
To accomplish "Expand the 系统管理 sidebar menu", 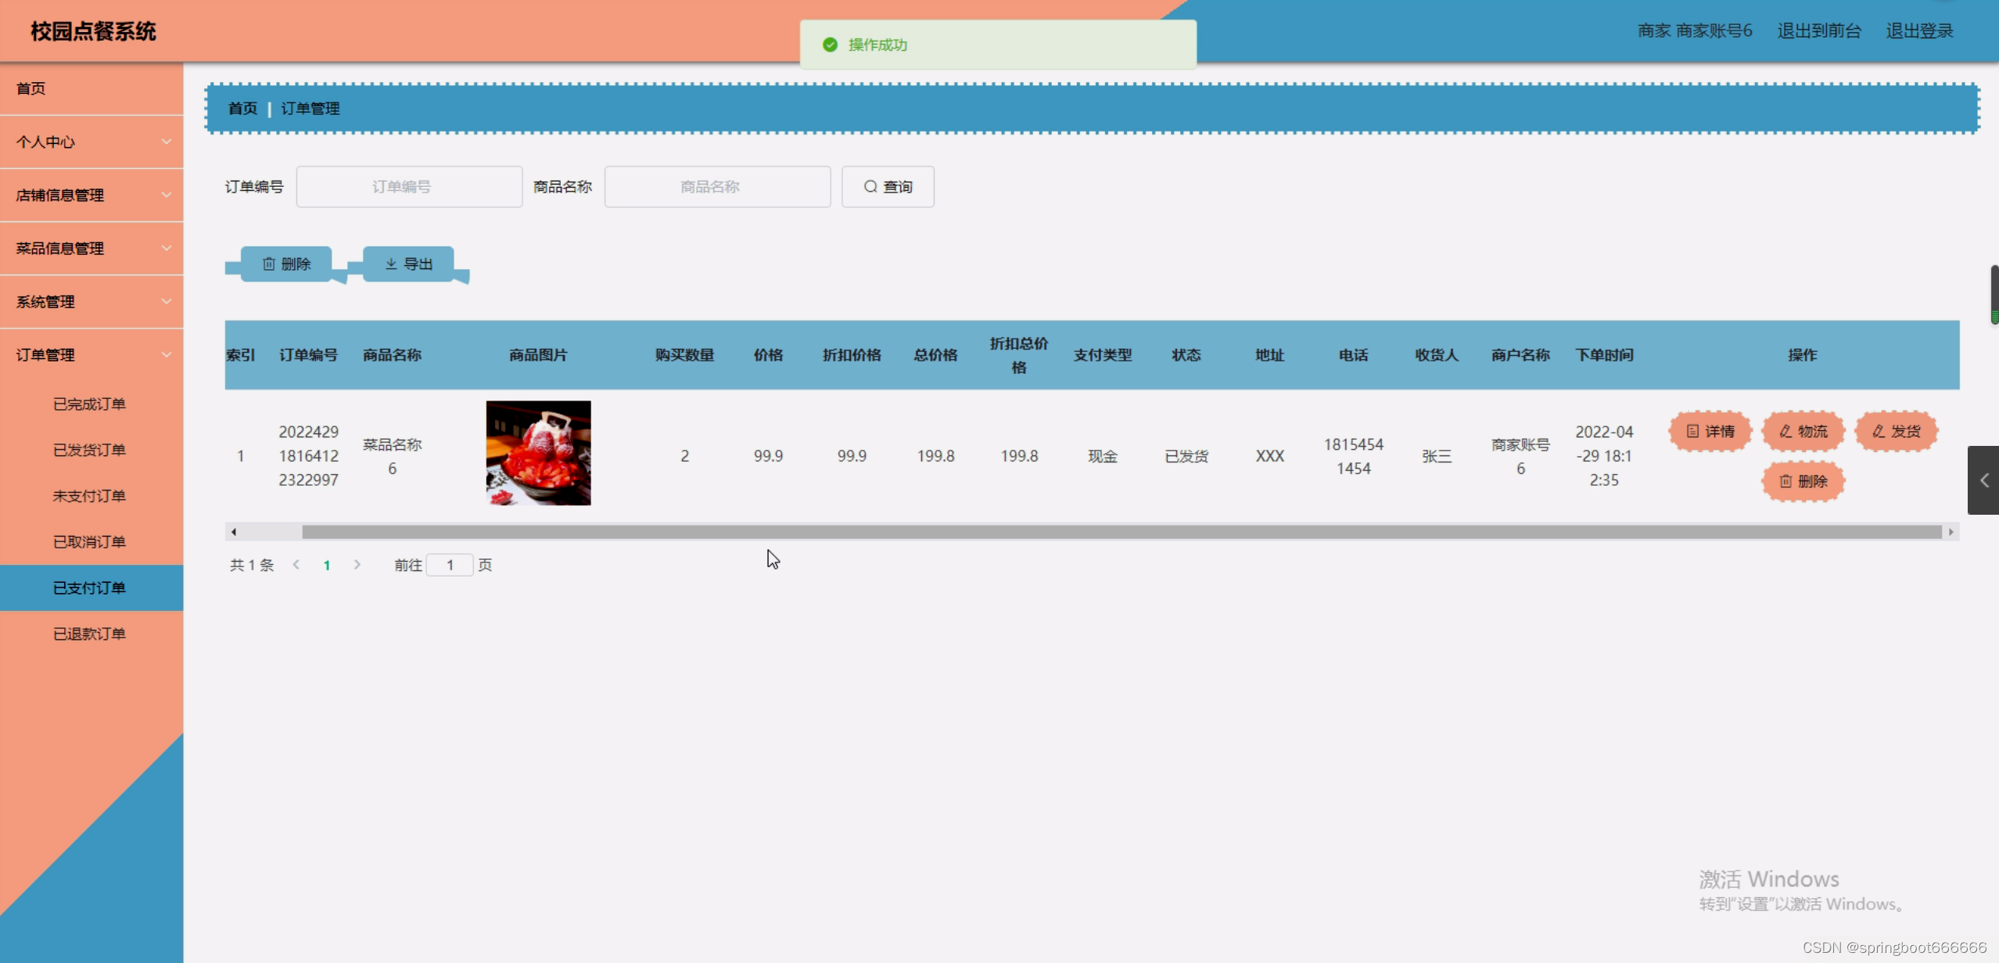I will [x=92, y=301].
